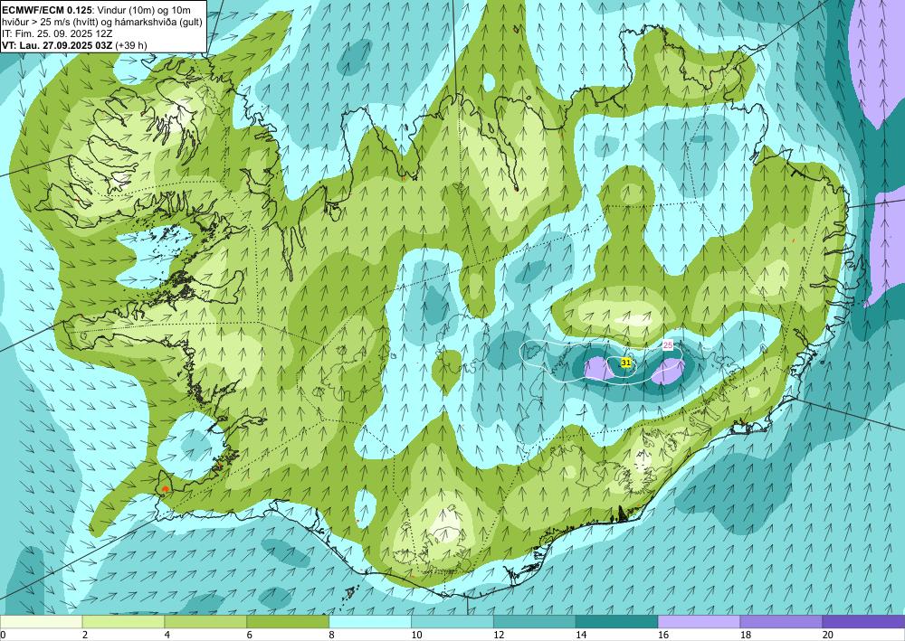Screen dimensions: 905x641
Task: Select the 14–16 m/s dark teal legend swatch
Action: pyautogui.click(x=616, y=621)
